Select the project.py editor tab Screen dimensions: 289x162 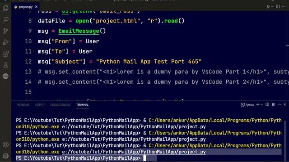[26, 7]
